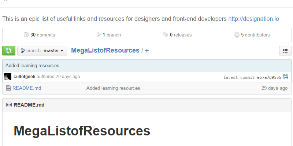Open the designation.io link
The width and height of the screenshot is (293, 146).
pyautogui.click(x=253, y=18)
